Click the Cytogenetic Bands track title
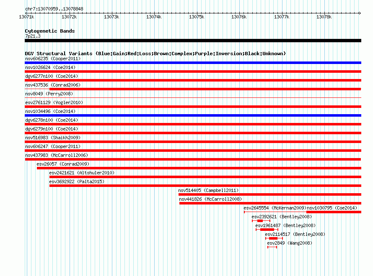The image size is (373, 276). pos(50,31)
